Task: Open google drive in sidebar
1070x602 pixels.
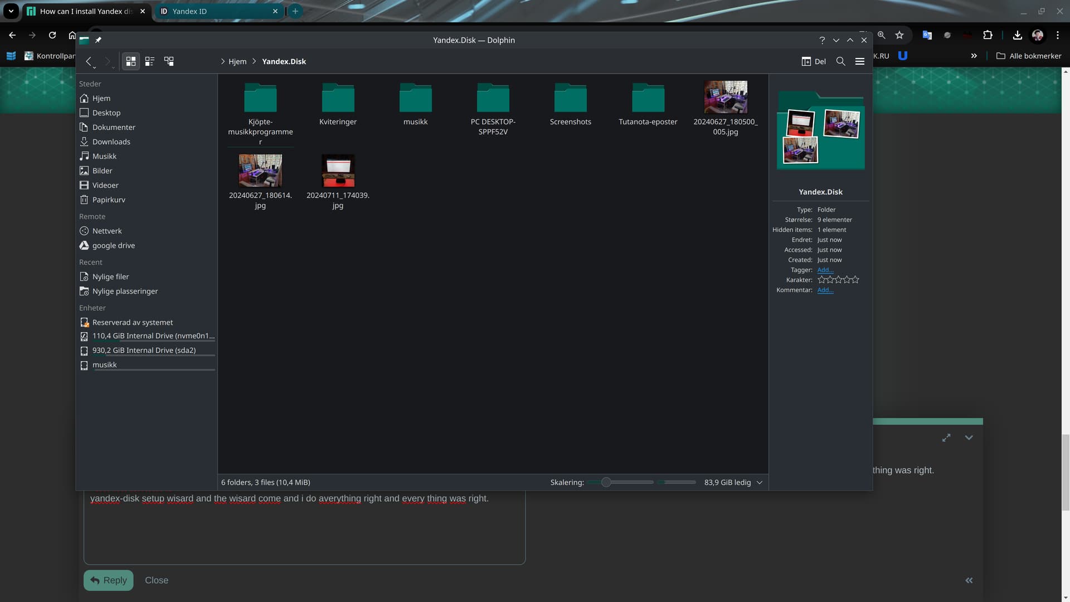Action: (x=147, y=245)
